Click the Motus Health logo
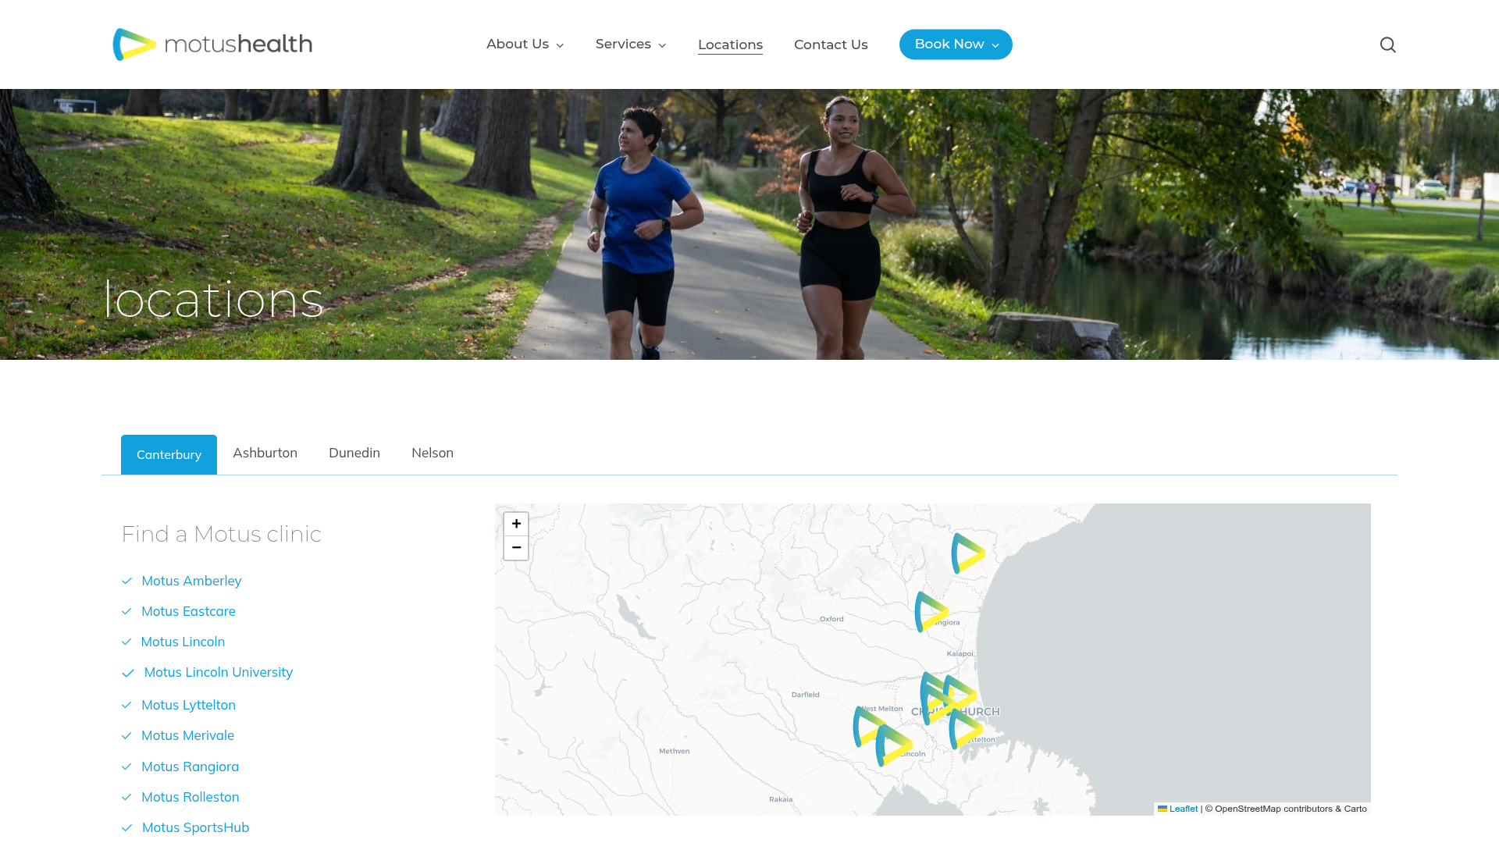Viewport: 1499px width, 843px height. point(212,44)
